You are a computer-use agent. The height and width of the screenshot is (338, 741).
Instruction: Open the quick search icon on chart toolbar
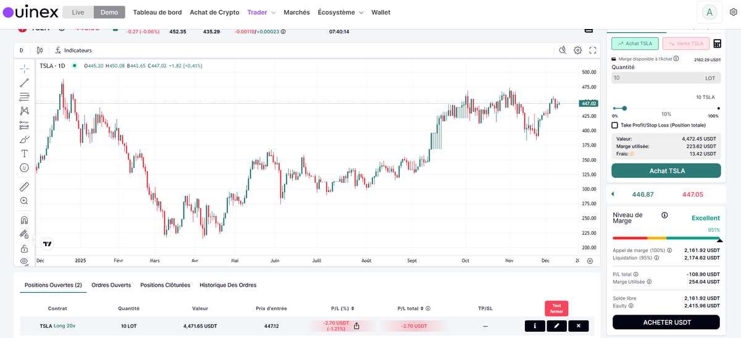[563, 50]
